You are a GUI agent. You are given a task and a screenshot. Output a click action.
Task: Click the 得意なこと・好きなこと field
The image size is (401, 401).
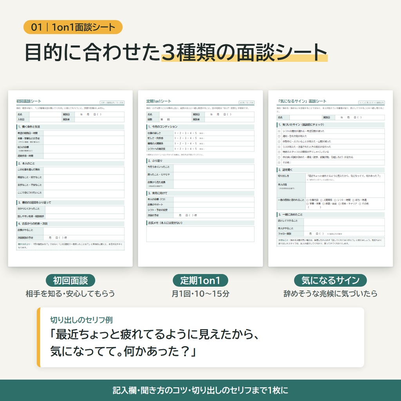[x=84, y=178]
